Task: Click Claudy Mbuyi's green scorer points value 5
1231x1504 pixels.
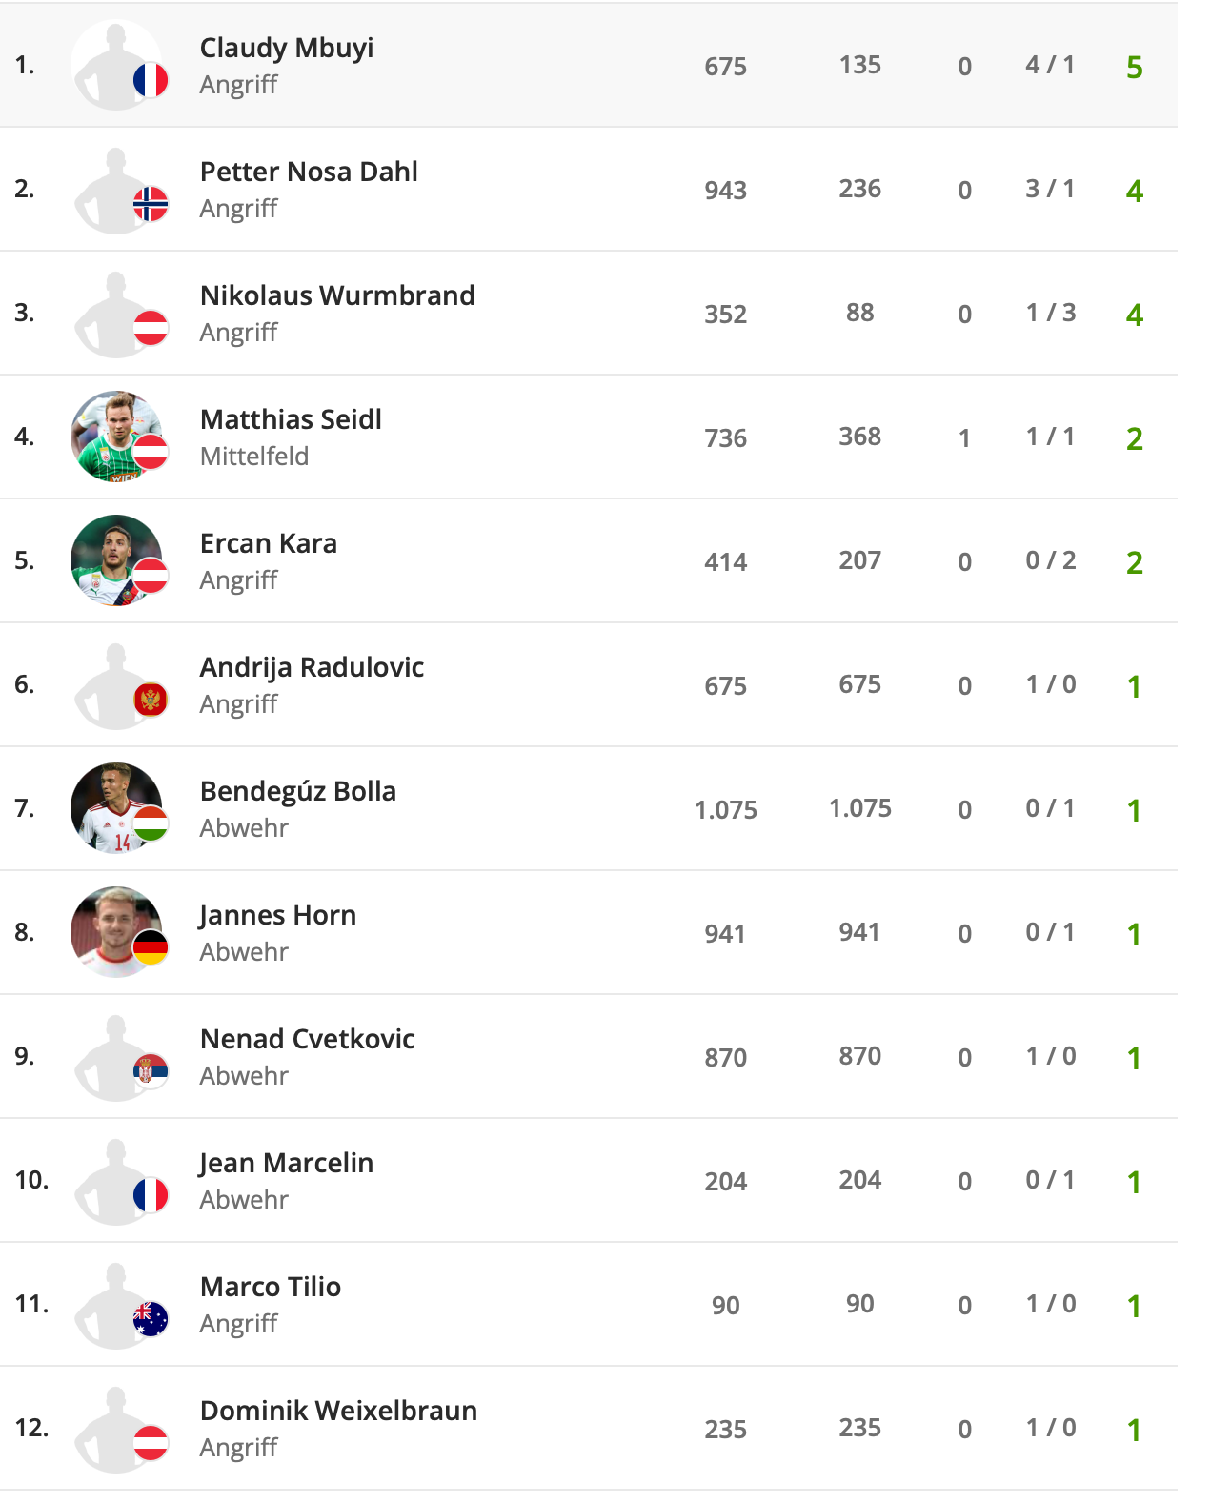Action: 1134,67
